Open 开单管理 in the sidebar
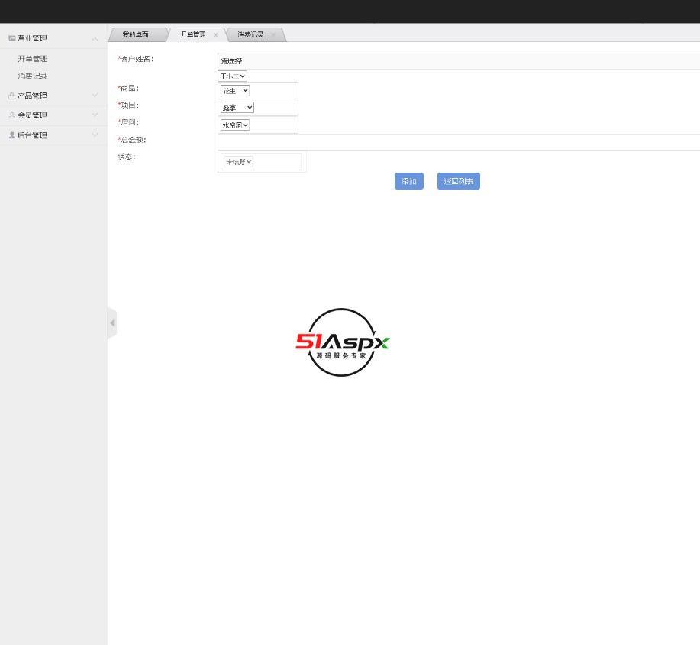Screen dimensions: 700x645 tap(33, 59)
